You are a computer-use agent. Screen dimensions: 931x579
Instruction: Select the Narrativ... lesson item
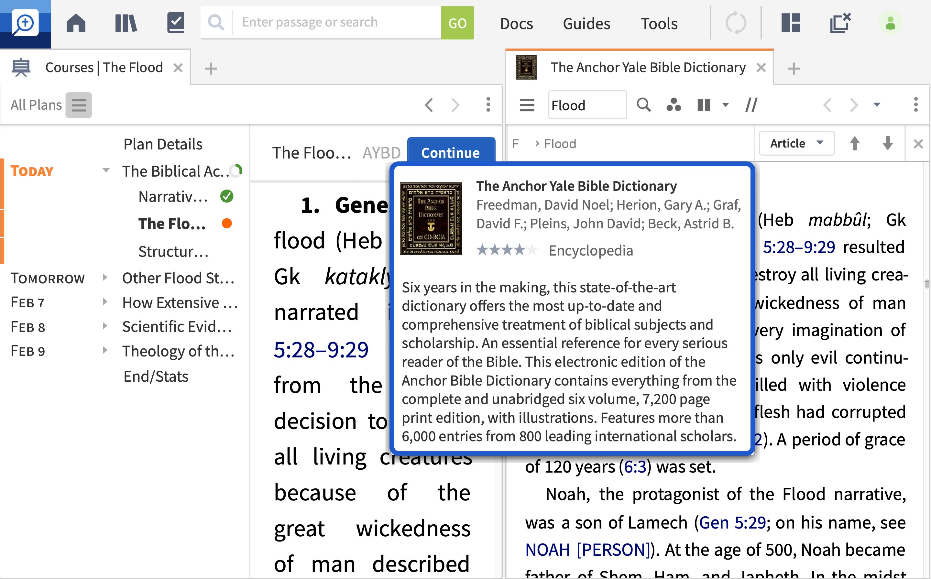pos(173,196)
